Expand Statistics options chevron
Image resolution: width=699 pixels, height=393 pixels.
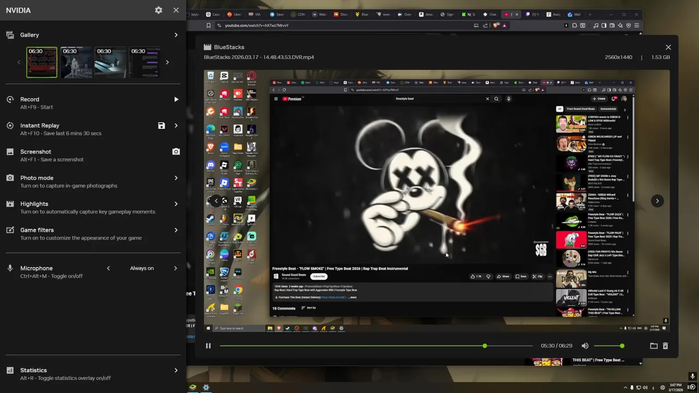[176, 370]
